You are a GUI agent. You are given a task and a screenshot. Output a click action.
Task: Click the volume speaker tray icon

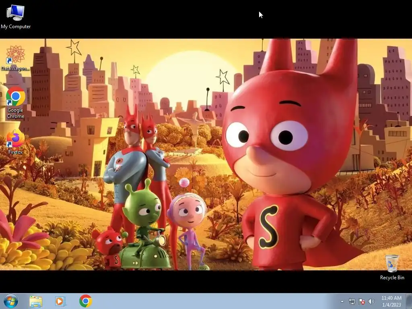[x=371, y=301]
